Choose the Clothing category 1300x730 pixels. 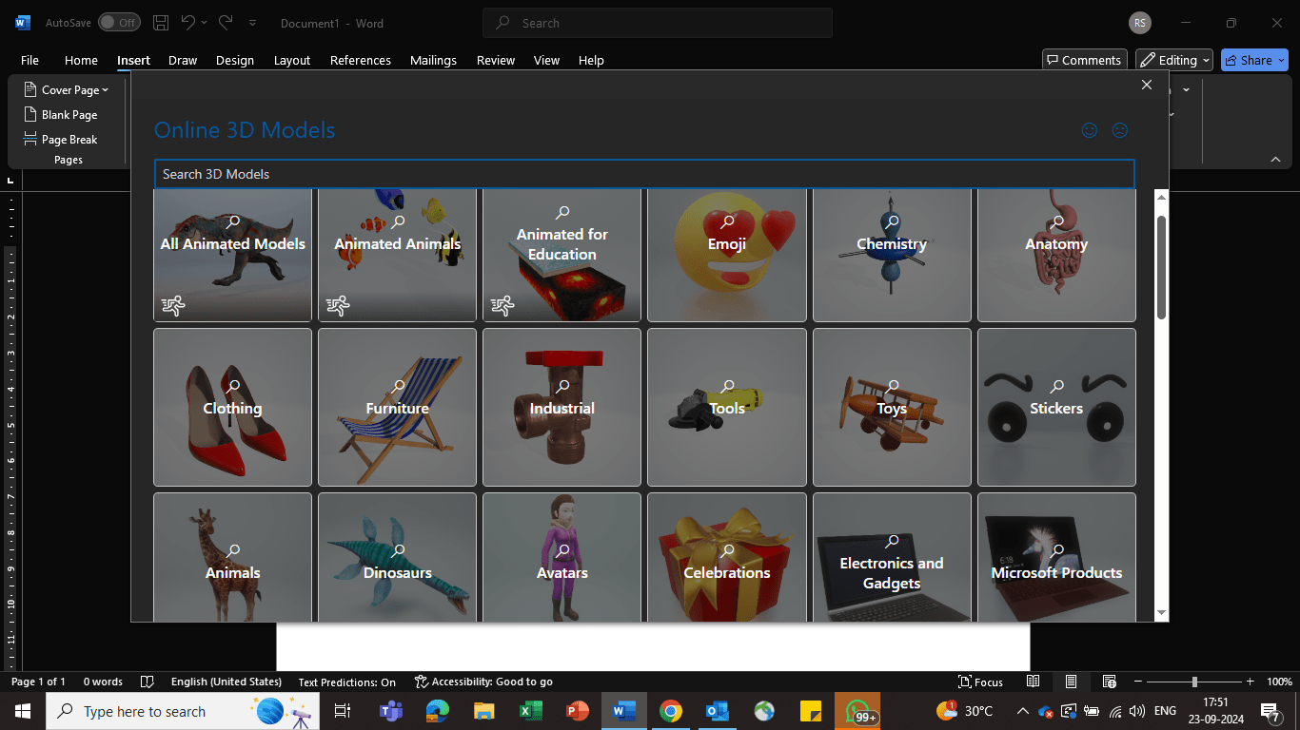[x=232, y=407]
